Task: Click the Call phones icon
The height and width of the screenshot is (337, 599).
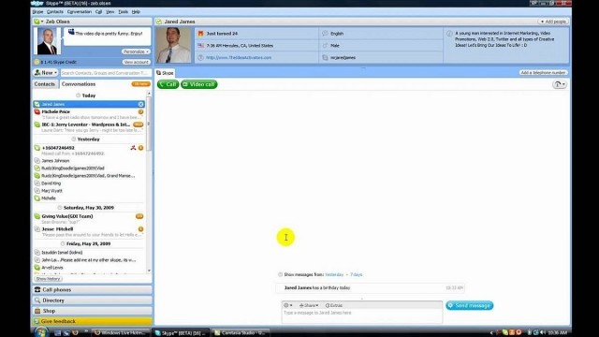Action: pyautogui.click(x=37, y=289)
